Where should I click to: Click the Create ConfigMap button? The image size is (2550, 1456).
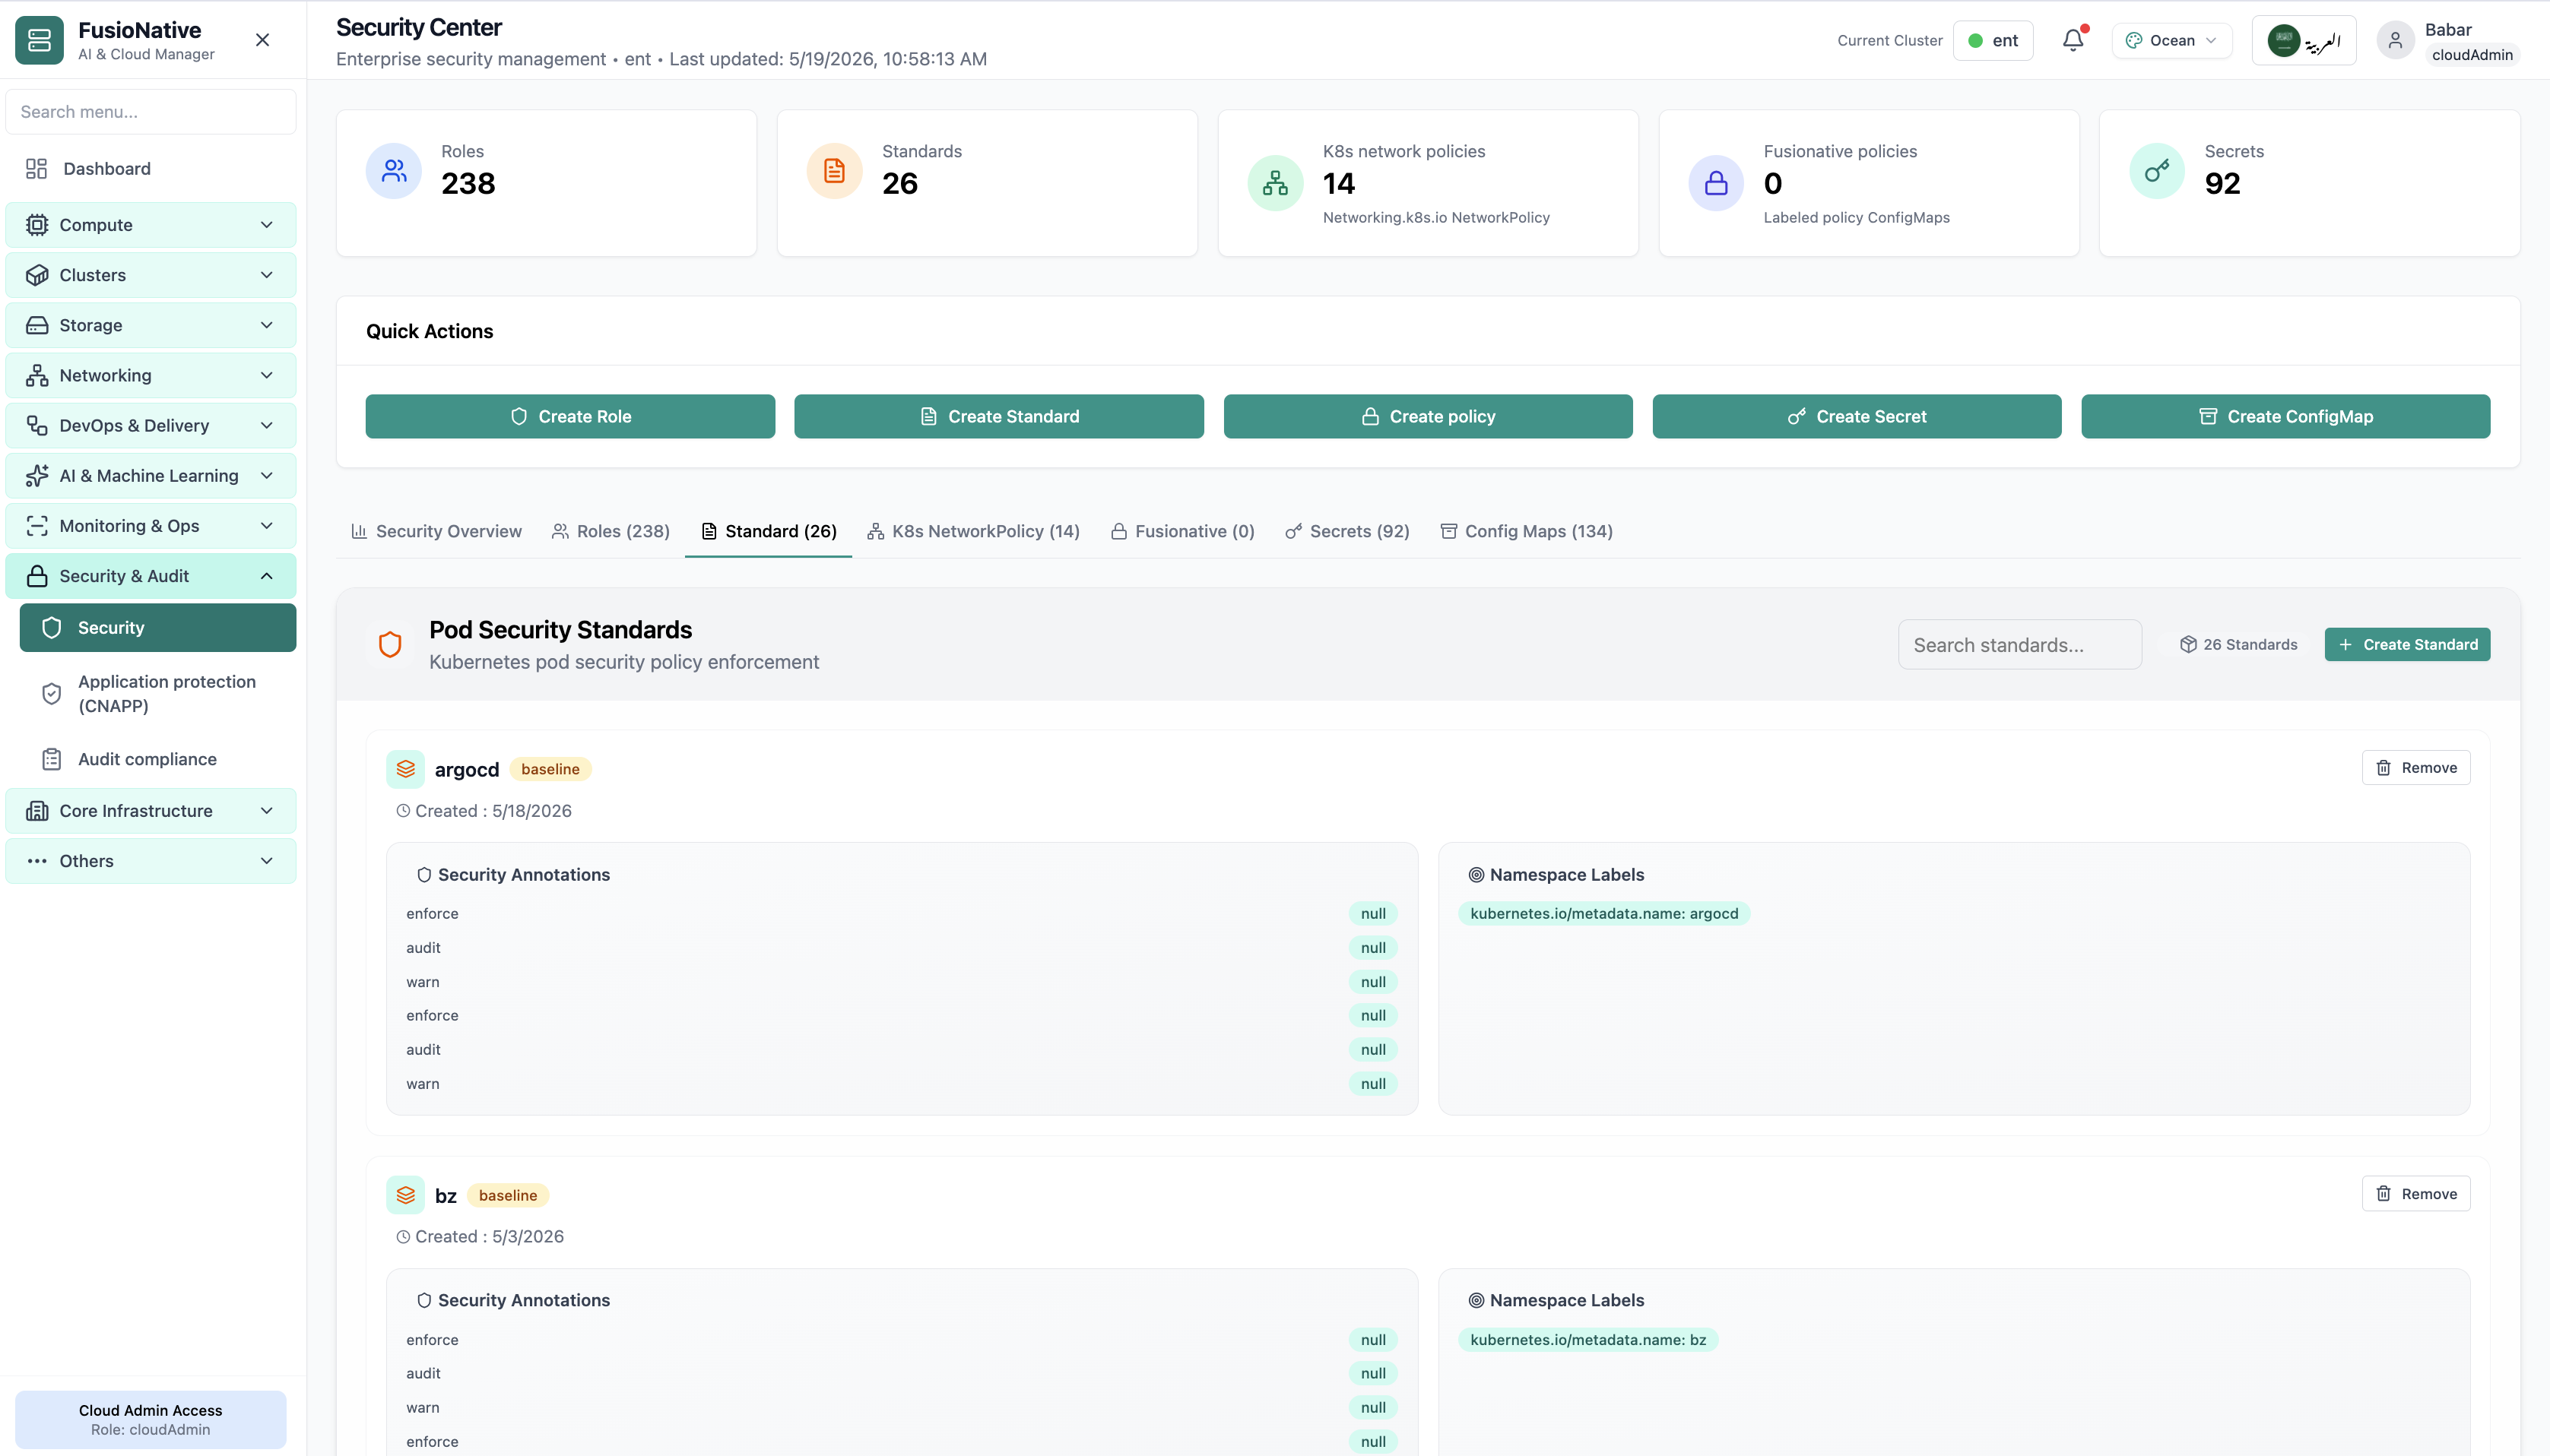coord(2285,416)
